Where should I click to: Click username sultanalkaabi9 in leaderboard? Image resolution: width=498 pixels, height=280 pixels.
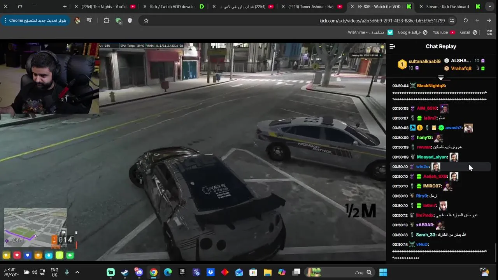pos(424,61)
